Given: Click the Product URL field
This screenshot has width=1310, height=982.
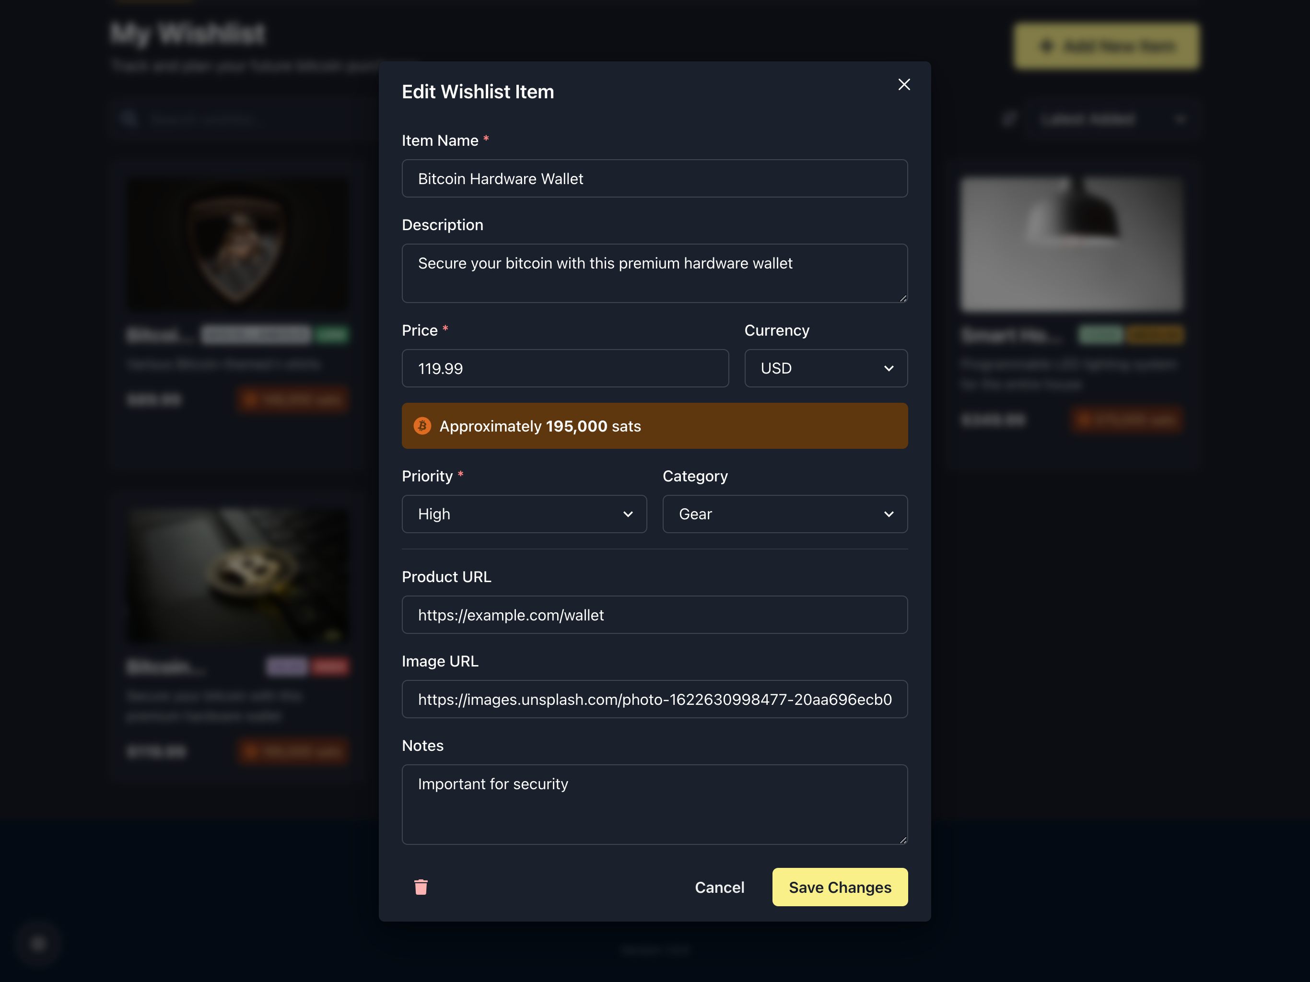Looking at the screenshot, I should [655, 615].
